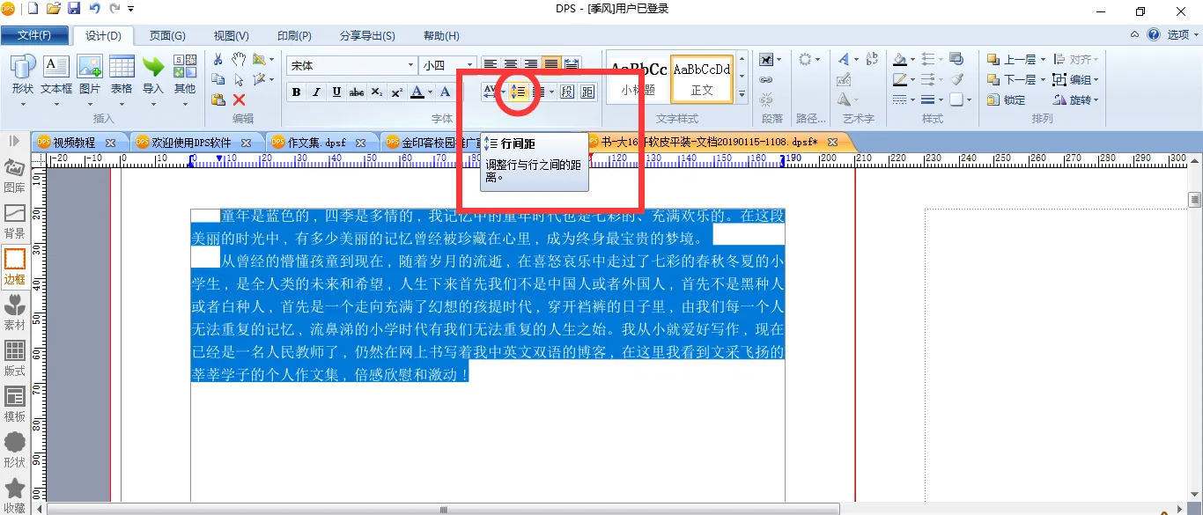Open the 版式 layout sidebar panel

click(15, 358)
